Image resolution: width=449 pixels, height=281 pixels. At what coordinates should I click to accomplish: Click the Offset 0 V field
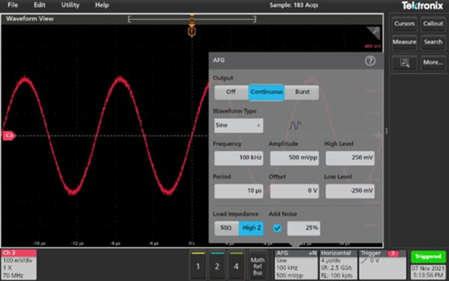(295, 191)
